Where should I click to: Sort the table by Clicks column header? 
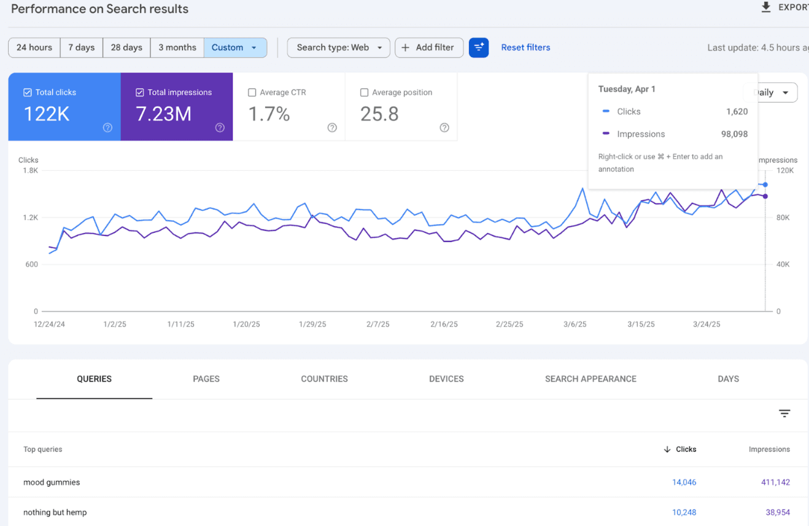click(685, 450)
